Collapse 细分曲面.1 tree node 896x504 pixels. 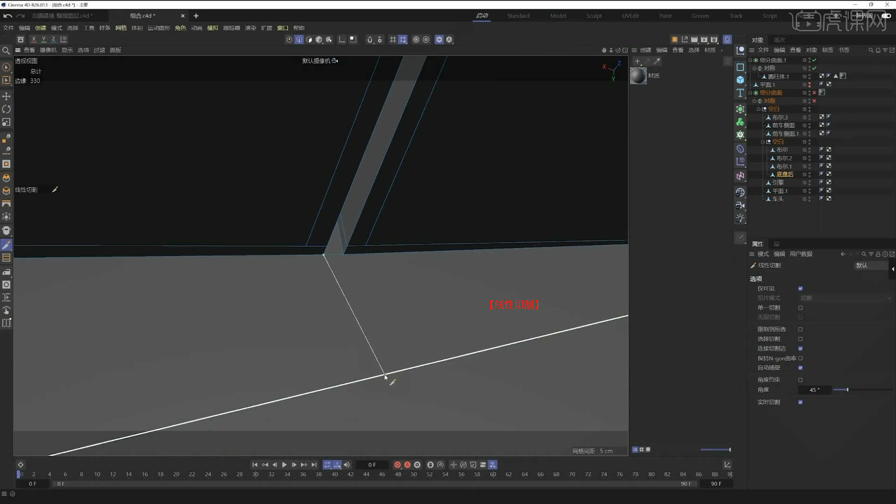(x=750, y=60)
